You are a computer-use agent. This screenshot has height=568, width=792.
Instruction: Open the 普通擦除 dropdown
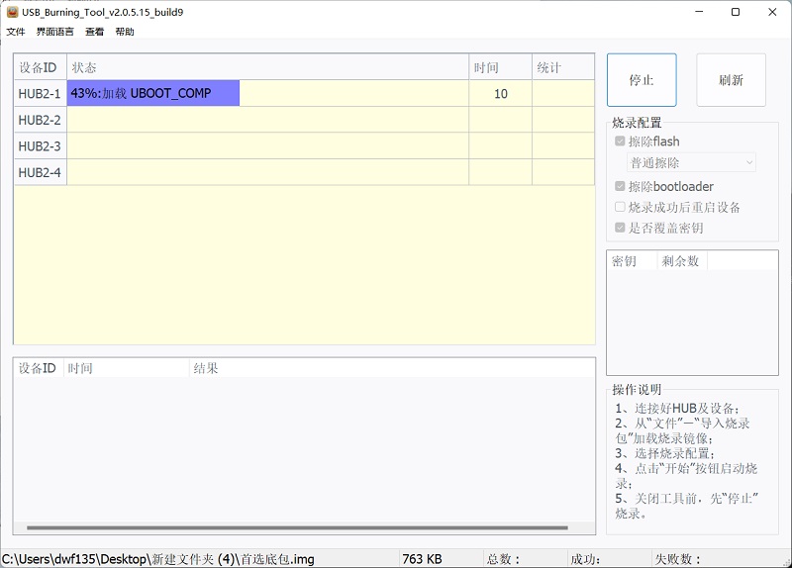tap(691, 162)
